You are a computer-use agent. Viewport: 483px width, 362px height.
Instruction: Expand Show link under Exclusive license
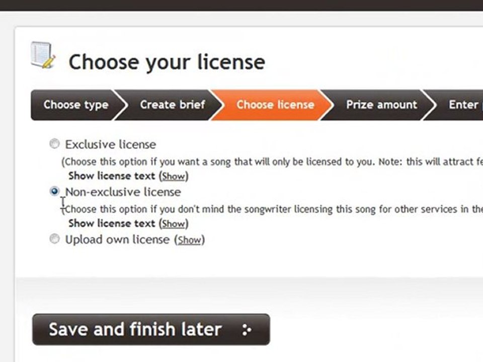point(174,176)
